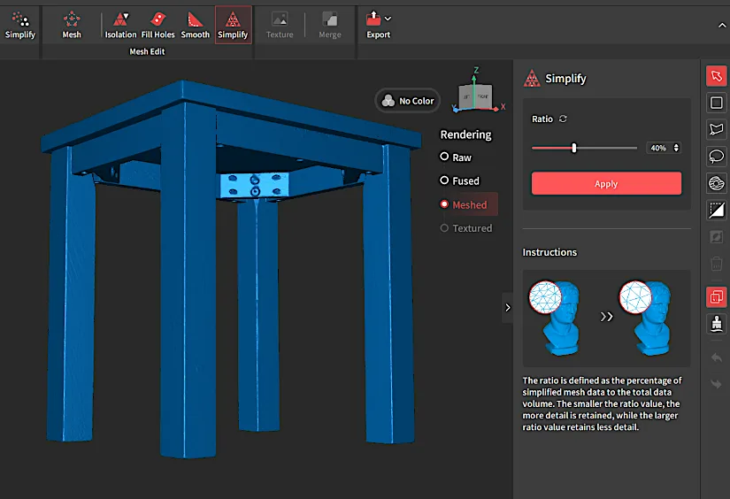Select Fused rendering mode
The height and width of the screenshot is (499, 730).
click(459, 180)
